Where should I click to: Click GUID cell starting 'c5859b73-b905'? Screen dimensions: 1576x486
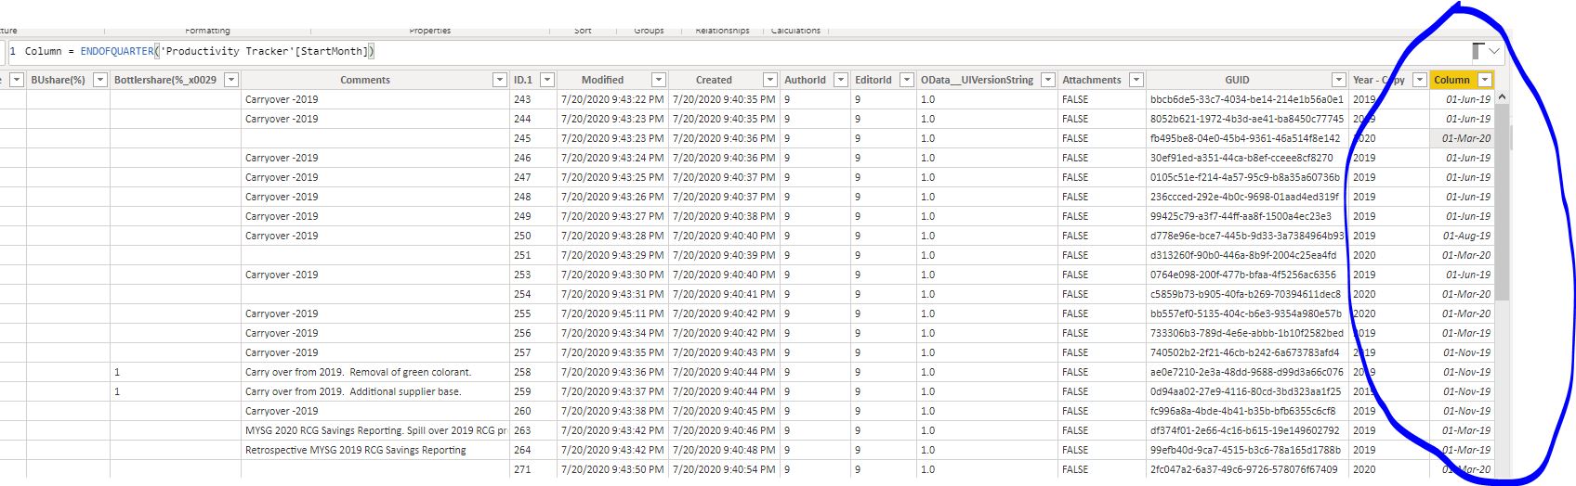point(1245,294)
